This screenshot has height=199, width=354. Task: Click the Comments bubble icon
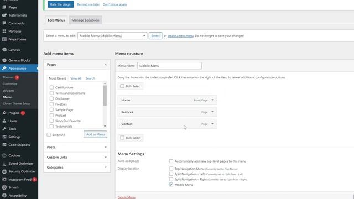[4, 23]
